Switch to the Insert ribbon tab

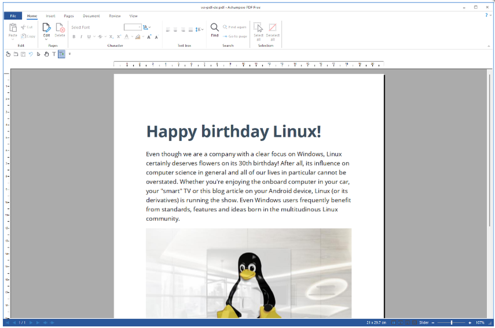pos(50,16)
